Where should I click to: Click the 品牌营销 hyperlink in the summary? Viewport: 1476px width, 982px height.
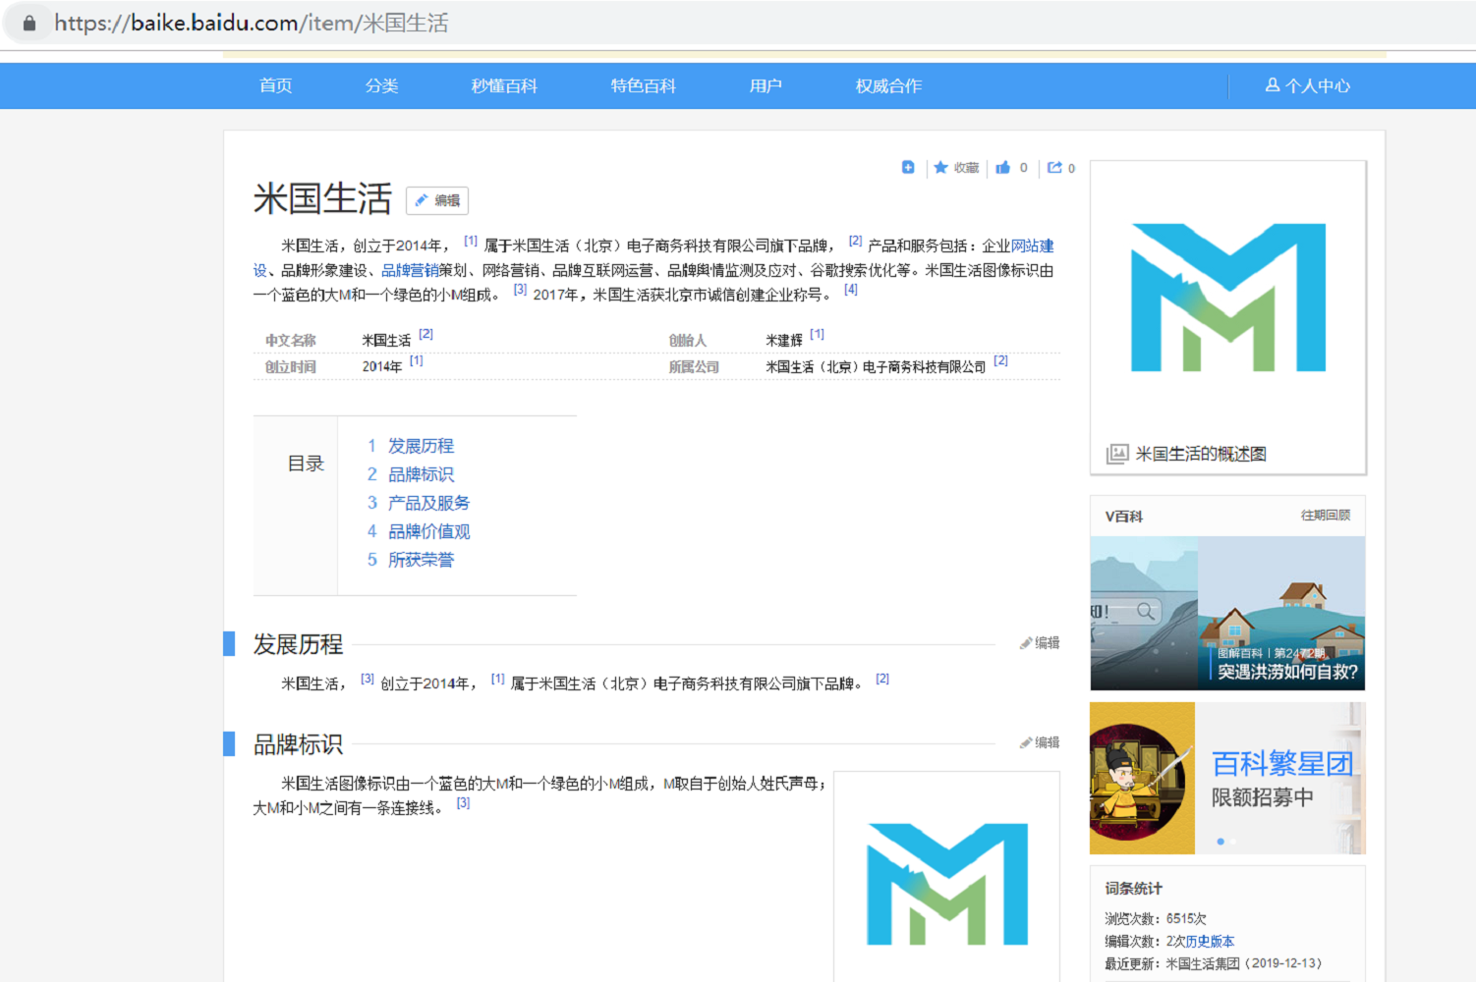(410, 270)
